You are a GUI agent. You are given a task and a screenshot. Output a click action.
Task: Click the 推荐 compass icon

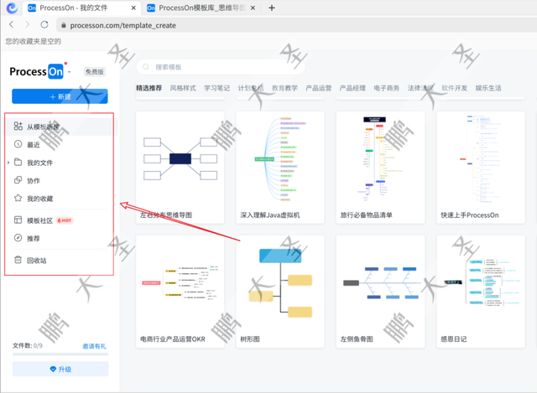click(x=18, y=238)
